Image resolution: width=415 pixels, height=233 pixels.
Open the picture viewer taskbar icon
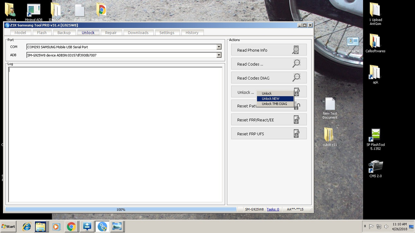click(117, 227)
